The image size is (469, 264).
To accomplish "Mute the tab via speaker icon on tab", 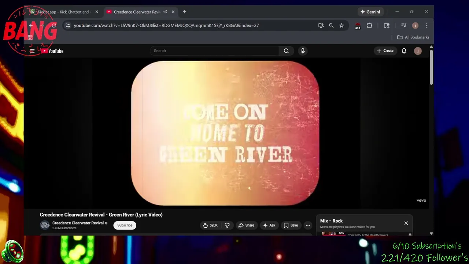I will [165, 12].
